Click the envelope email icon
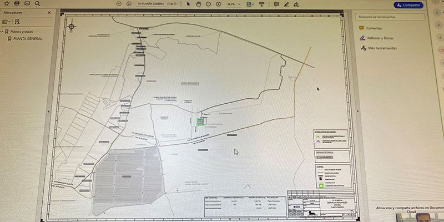The image size is (444, 222). click(27, 3)
